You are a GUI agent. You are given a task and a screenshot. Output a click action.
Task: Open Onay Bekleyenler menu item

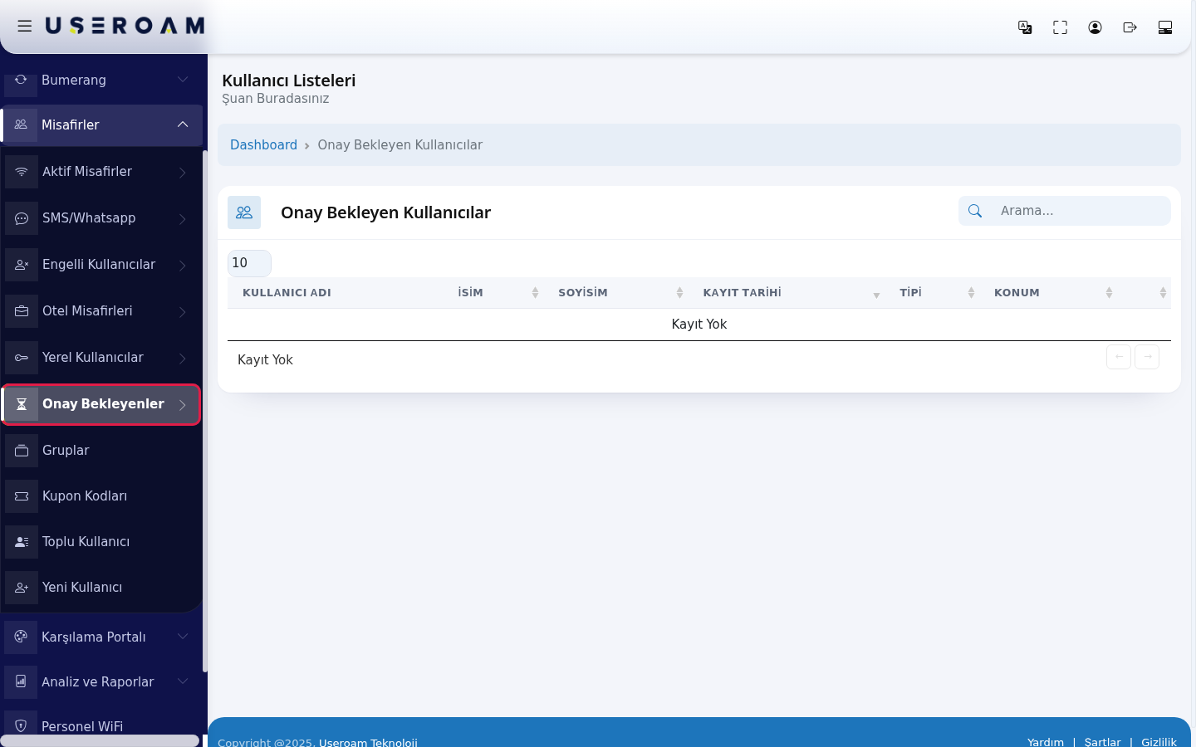(x=101, y=404)
